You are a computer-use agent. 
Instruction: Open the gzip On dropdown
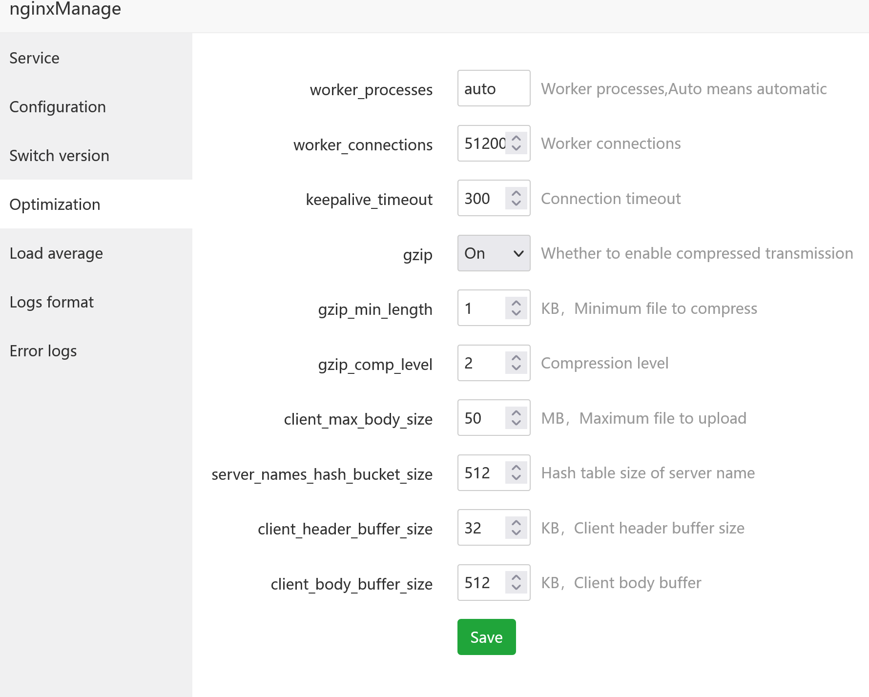point(494,253)
